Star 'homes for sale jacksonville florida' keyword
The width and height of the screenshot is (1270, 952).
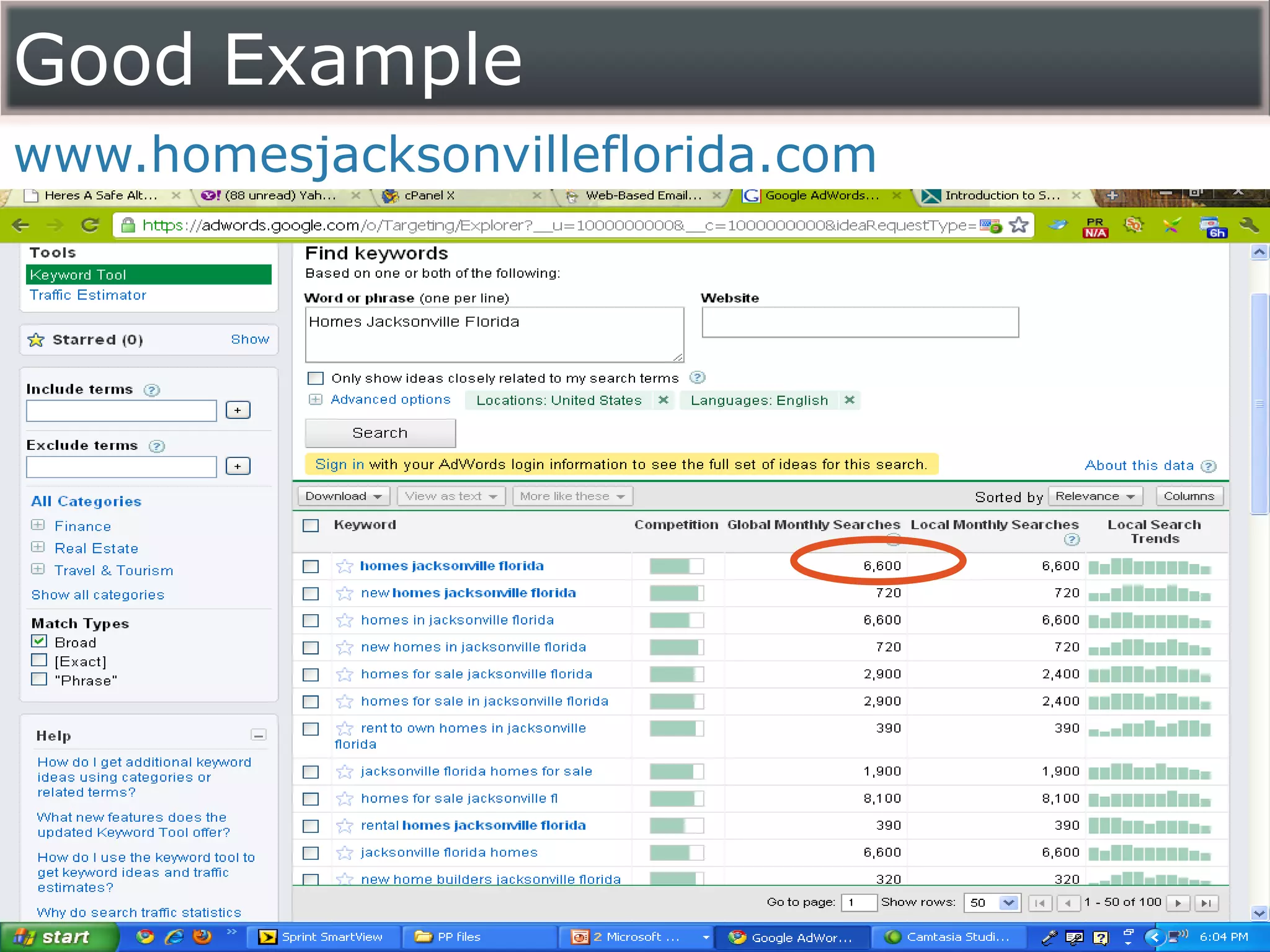[344, 674]
